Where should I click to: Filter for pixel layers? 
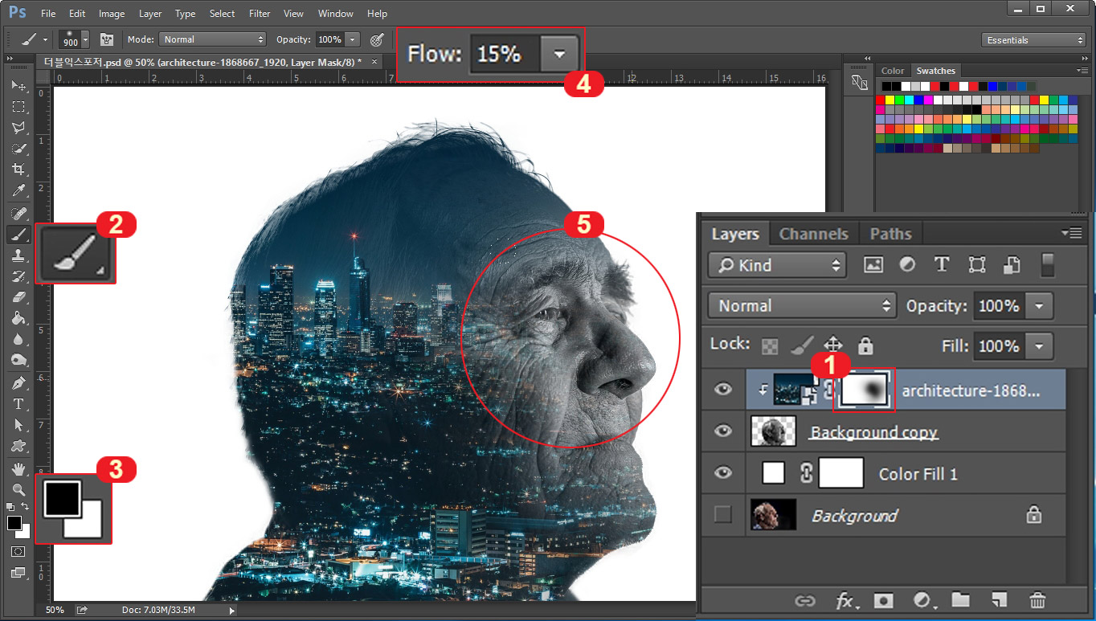[873, 265]
